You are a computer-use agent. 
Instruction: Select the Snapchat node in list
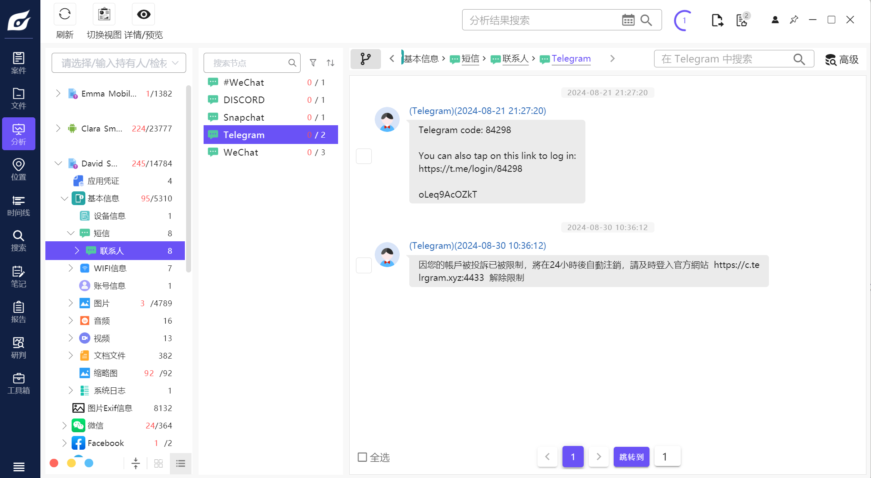(244, 117)
